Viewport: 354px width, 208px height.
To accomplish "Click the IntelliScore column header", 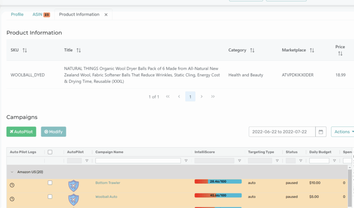I will [205, 152].
